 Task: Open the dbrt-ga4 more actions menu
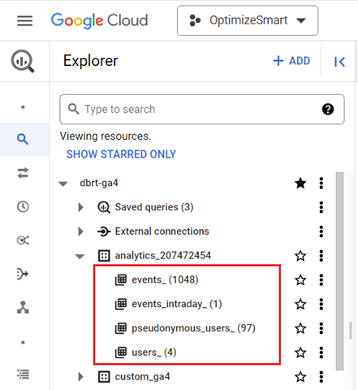click(321, 184)
